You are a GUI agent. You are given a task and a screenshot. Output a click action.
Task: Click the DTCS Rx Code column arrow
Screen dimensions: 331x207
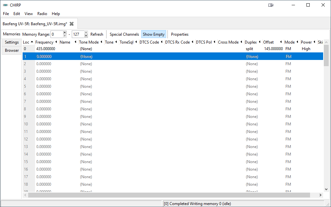(x=192, y=42)
